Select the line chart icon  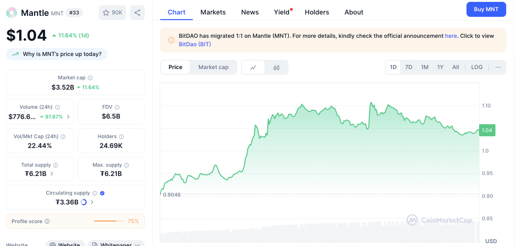point(253,67)
